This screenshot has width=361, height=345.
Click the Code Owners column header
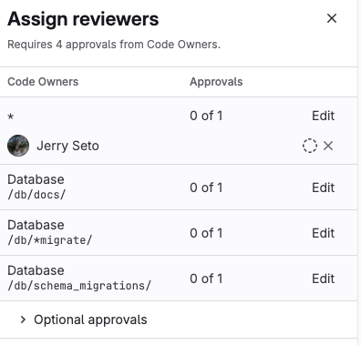(x=43, y=82)
